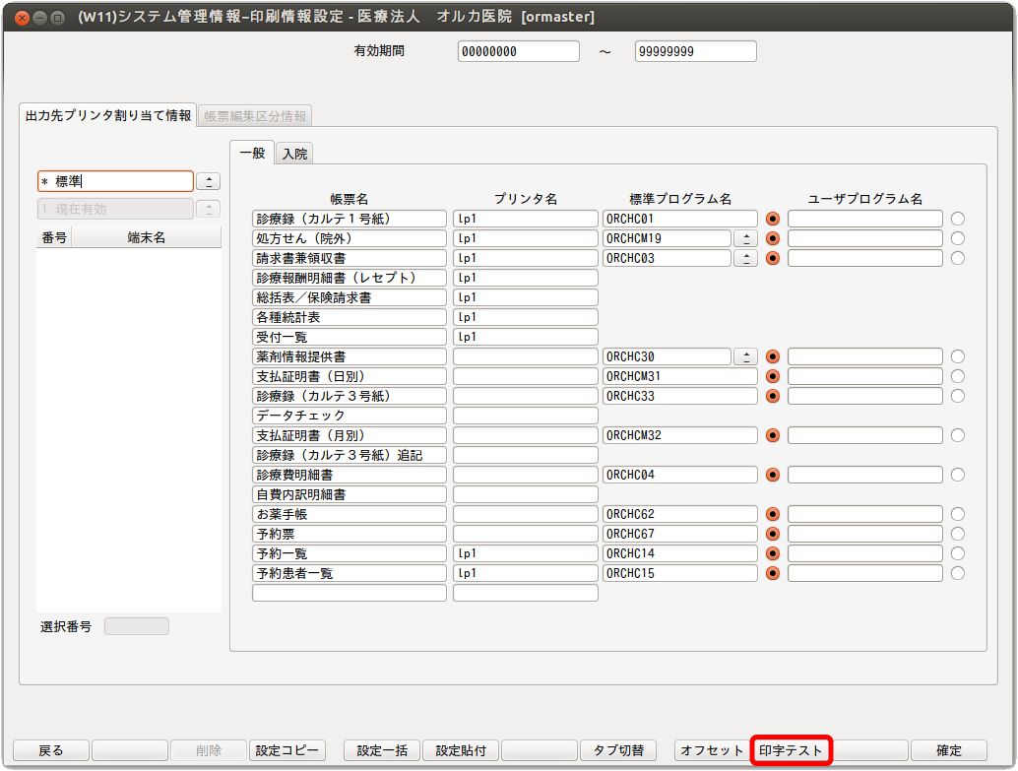Switch to 帳票編集区分情報 tab
Screen dimensions: 1018x771
254,116
